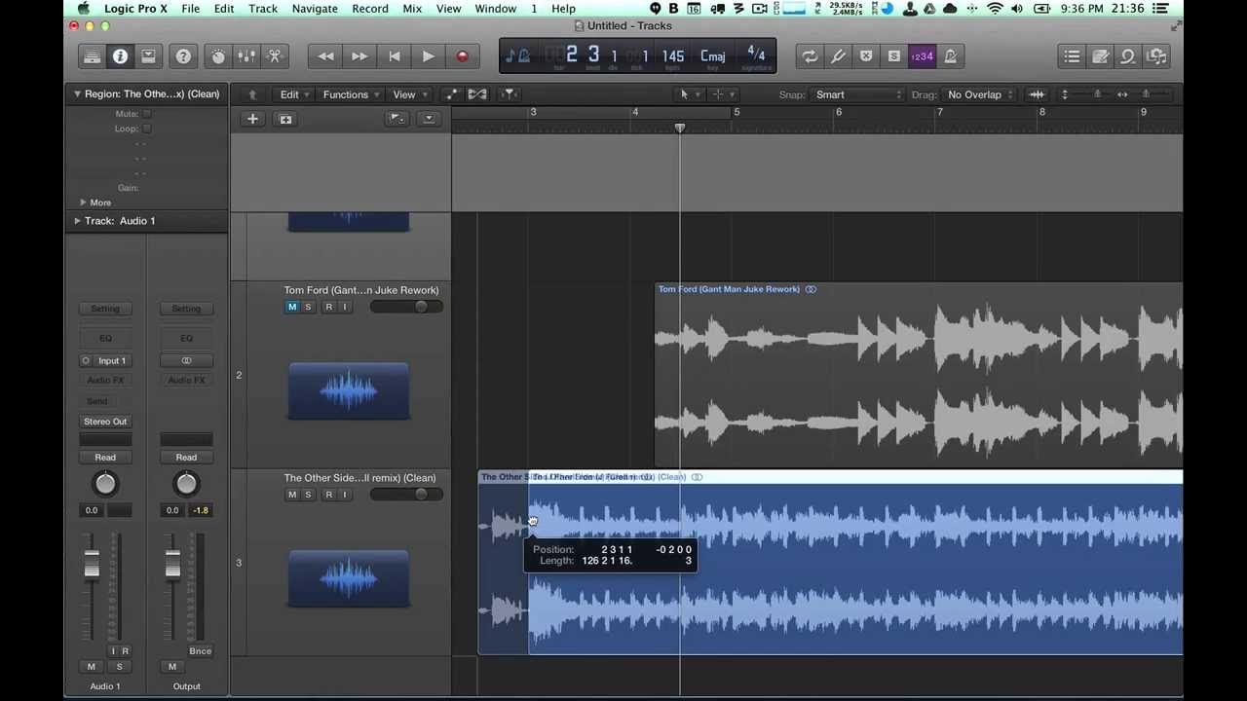Open track header dropdown arrow button
1247x701 pixels.
[429, 119]
